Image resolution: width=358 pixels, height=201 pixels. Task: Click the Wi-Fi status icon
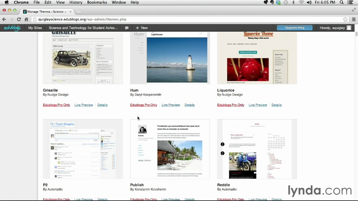pyautogui.click(x=301, y=2)
